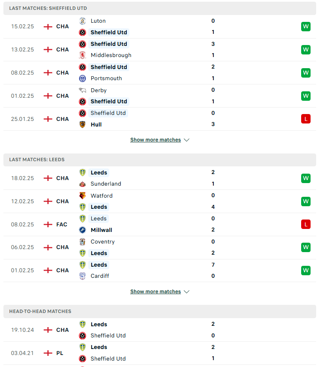Click the Cardiff club crest icon
320x367 pixels.
coord(82,276)
